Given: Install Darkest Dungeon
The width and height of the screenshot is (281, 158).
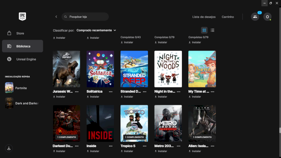Looking at the screenshot, I should coord(59,151).
